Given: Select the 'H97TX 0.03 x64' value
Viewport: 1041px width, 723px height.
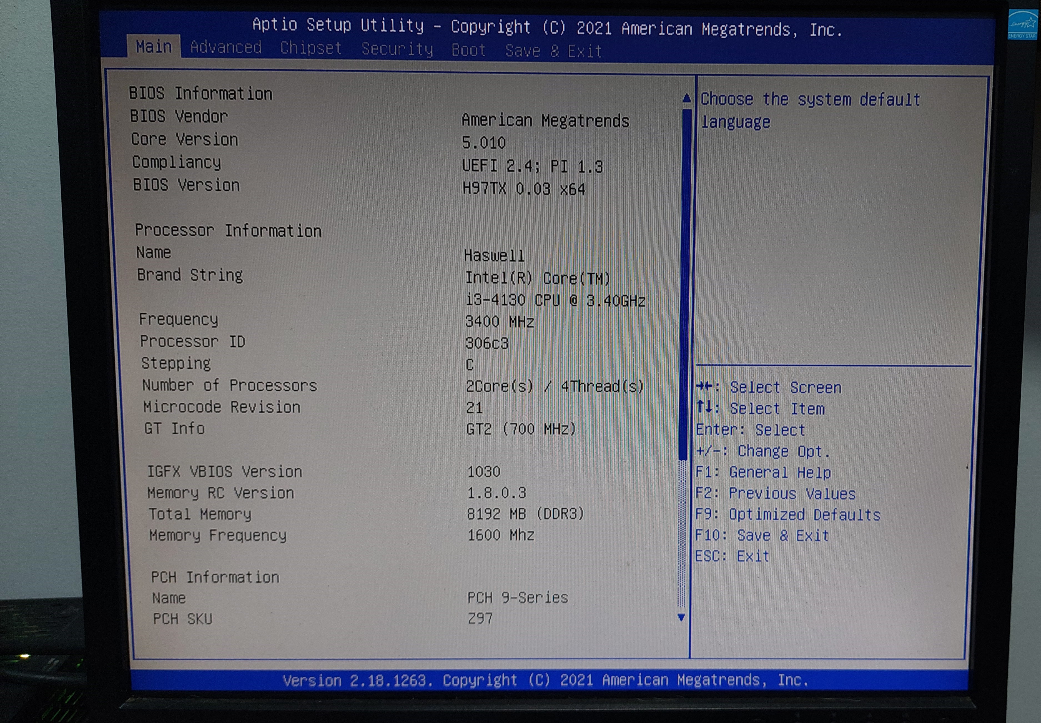Looking at the screenshot, I should coord(524,189).
